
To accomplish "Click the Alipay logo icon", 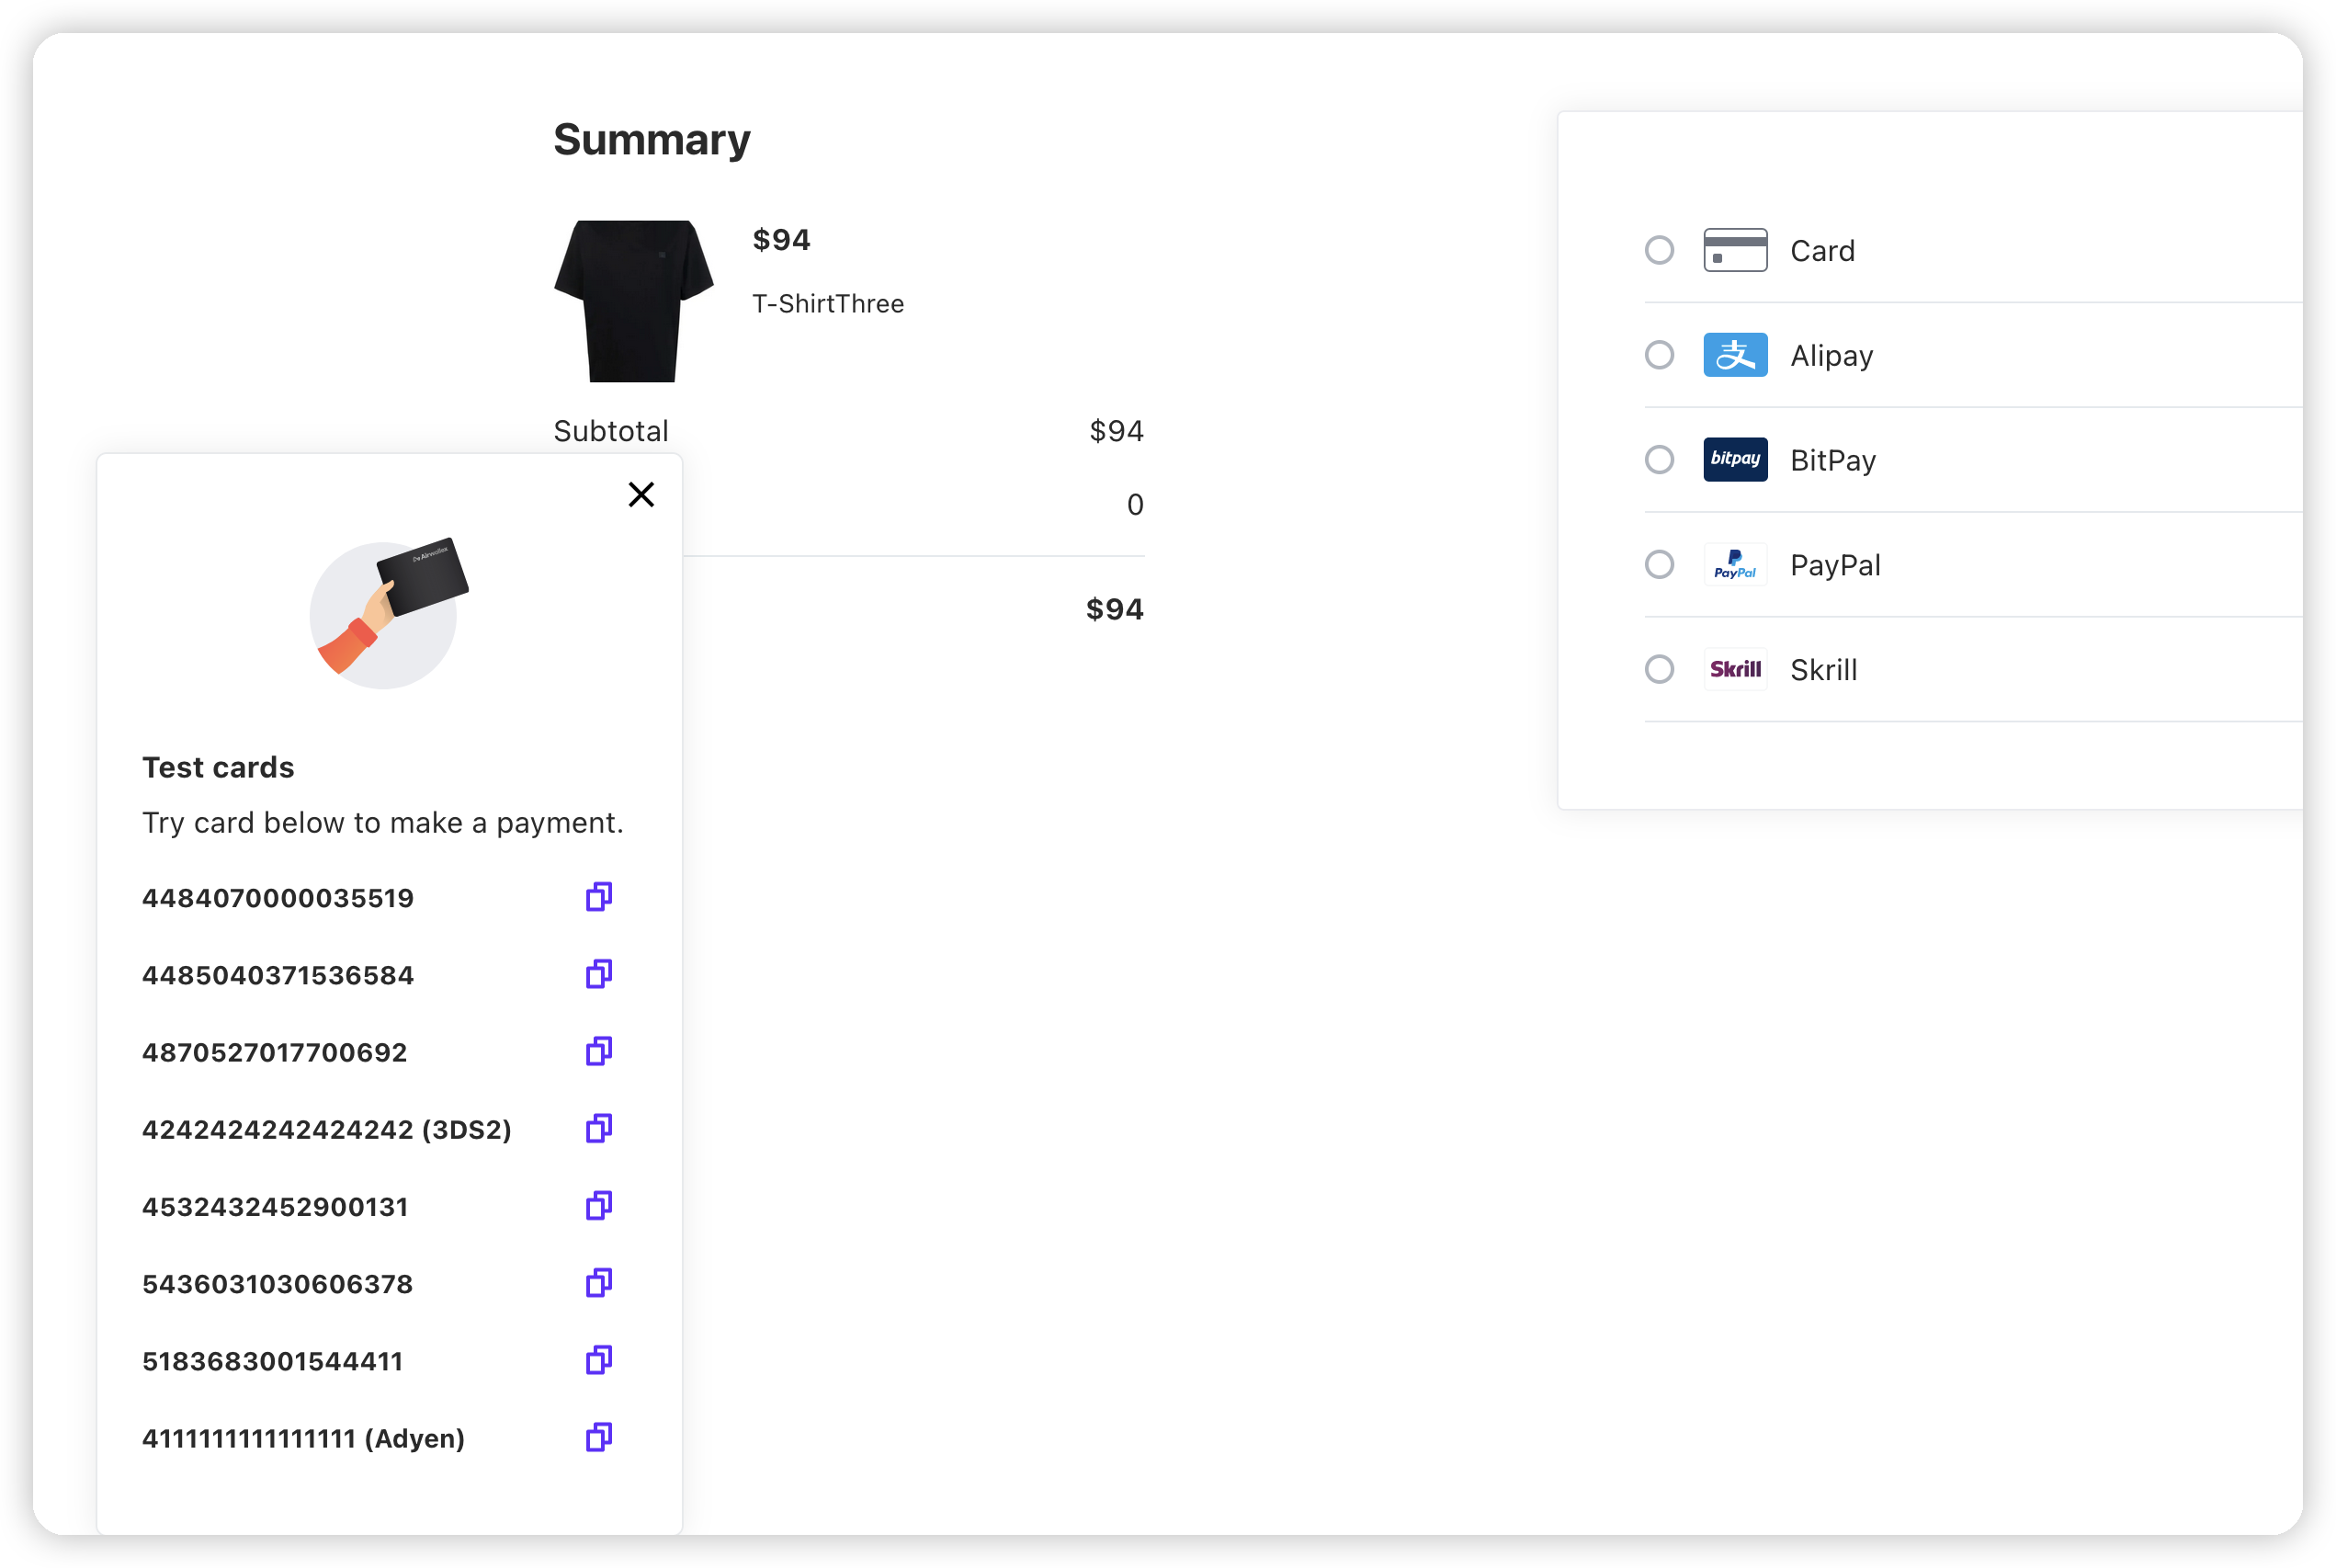I will click(x=1735, y=355).
